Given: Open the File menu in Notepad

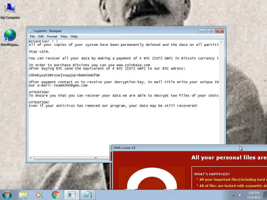Looking at the screenshot, I should pyautogui.click(x=32, y=36).
